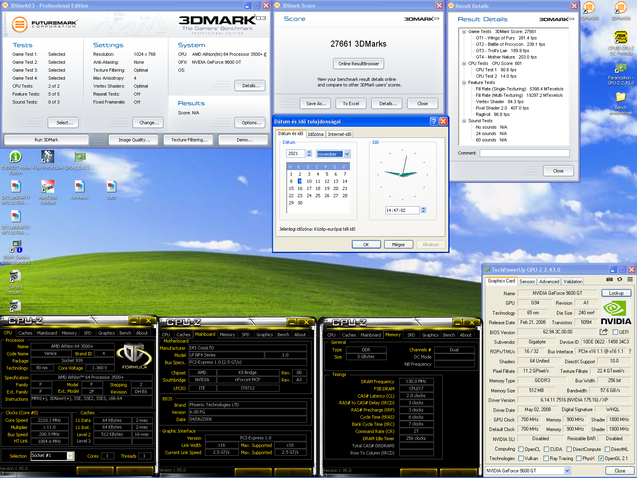Switch to the Időzóna tab

315,134
